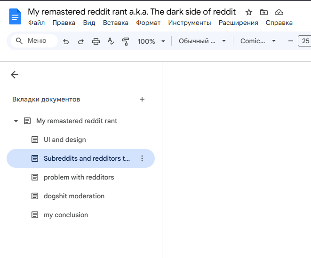The image size is (311, 258).
Task: Click the problem with redditors tab icon
Action: (35, 177)
